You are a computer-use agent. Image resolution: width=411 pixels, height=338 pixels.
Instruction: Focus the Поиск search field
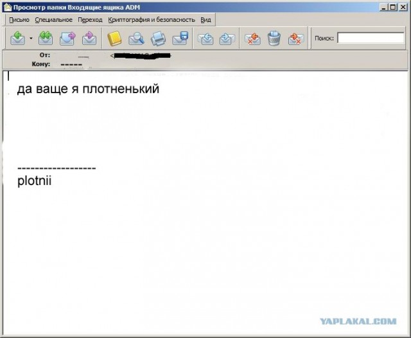pyautogui.click(x=371, y=38)
